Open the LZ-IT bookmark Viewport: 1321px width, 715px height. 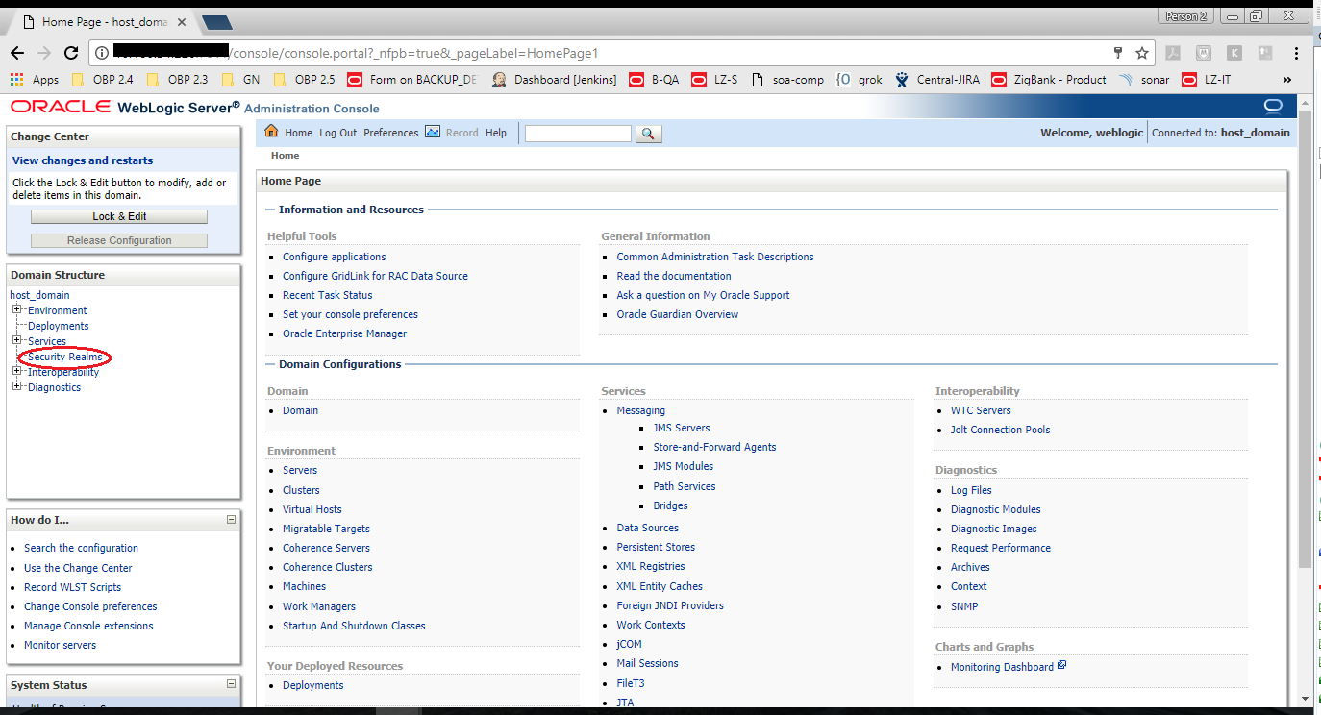pyautogui.click(x=1207, y=80)
